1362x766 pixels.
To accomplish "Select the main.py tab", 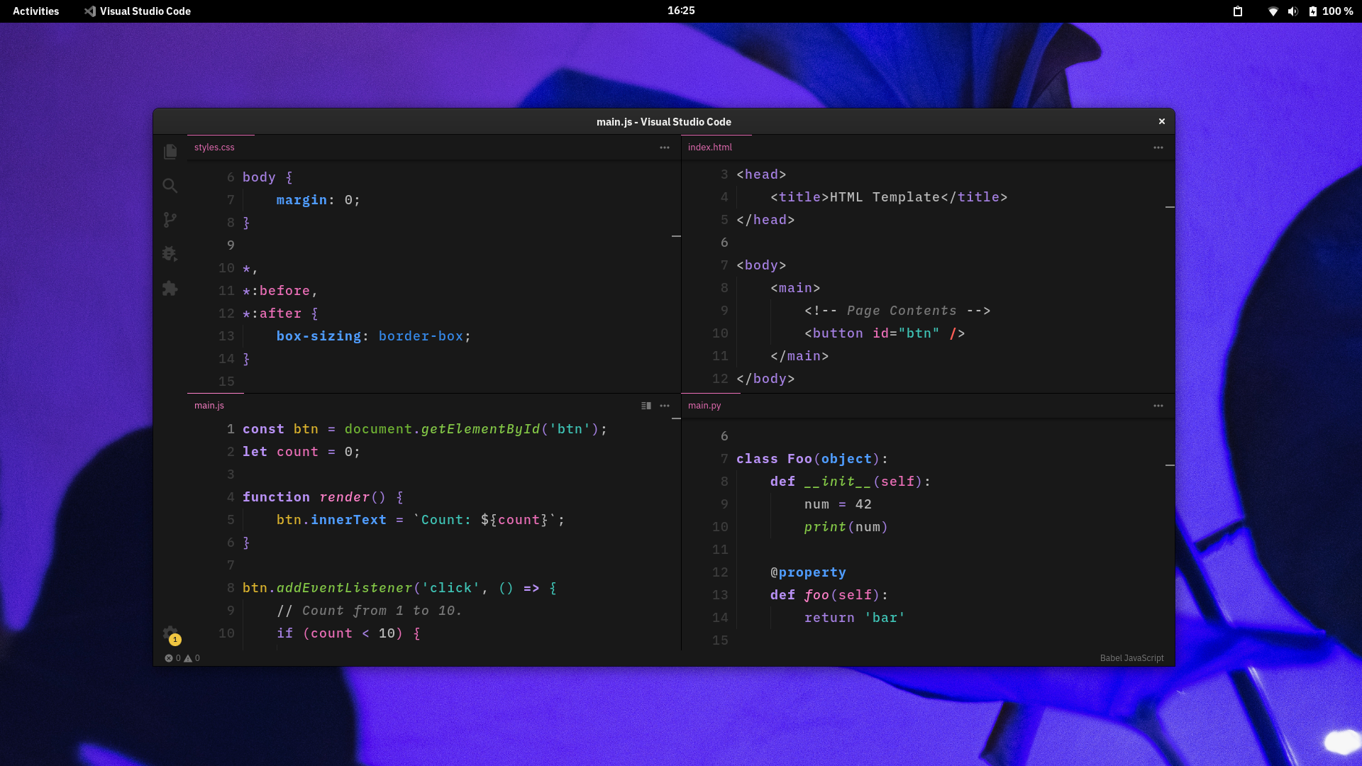I will [704, 406].
